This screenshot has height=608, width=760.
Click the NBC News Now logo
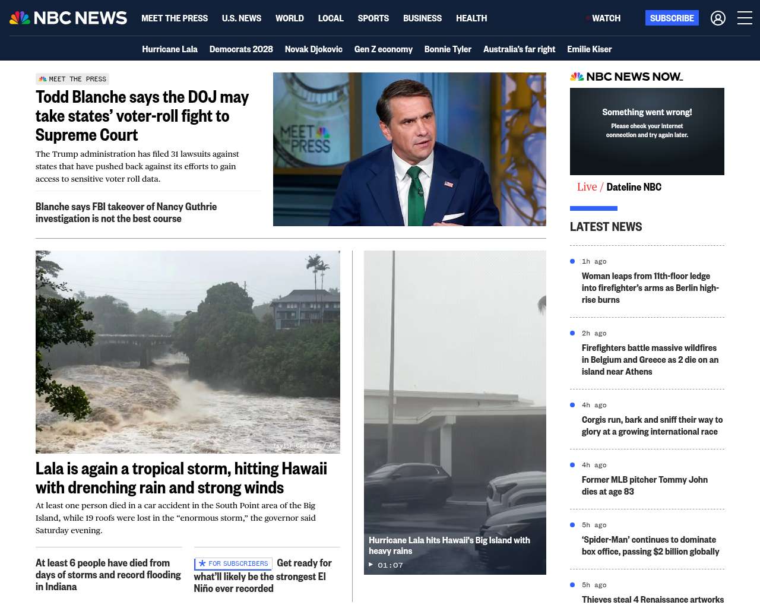pos(626,77)
